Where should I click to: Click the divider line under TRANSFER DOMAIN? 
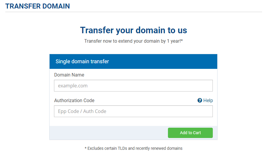[133, 12]
